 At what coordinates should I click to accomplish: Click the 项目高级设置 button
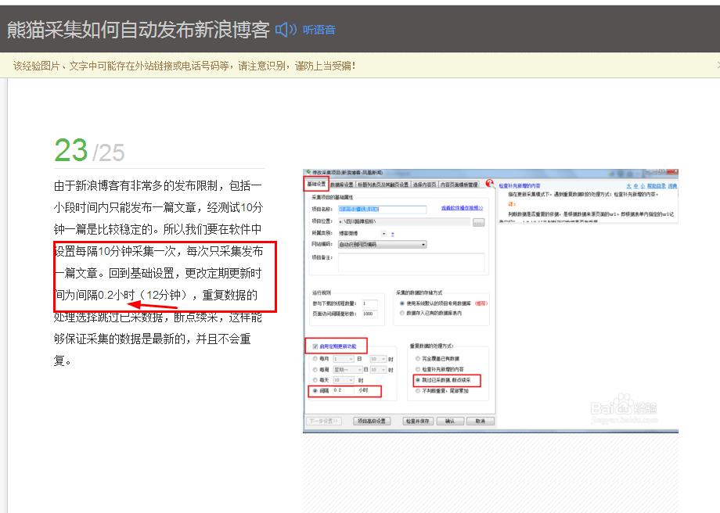coord(372,421)
